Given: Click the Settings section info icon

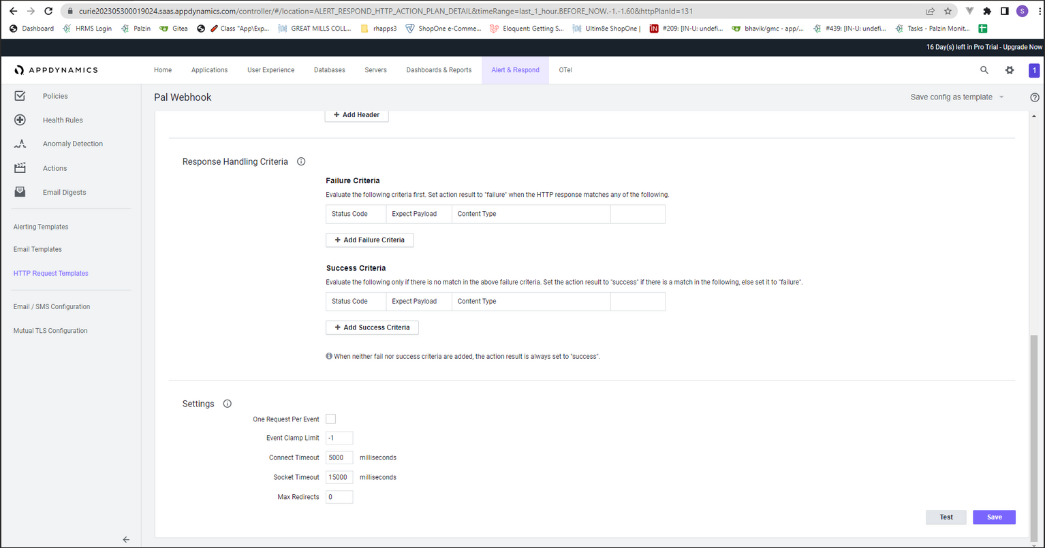Looking at the screenshot, I should [x=228, y=404].
